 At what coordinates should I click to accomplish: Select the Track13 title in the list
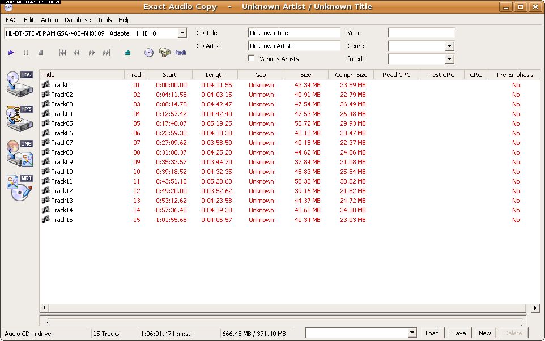[62, 201]
